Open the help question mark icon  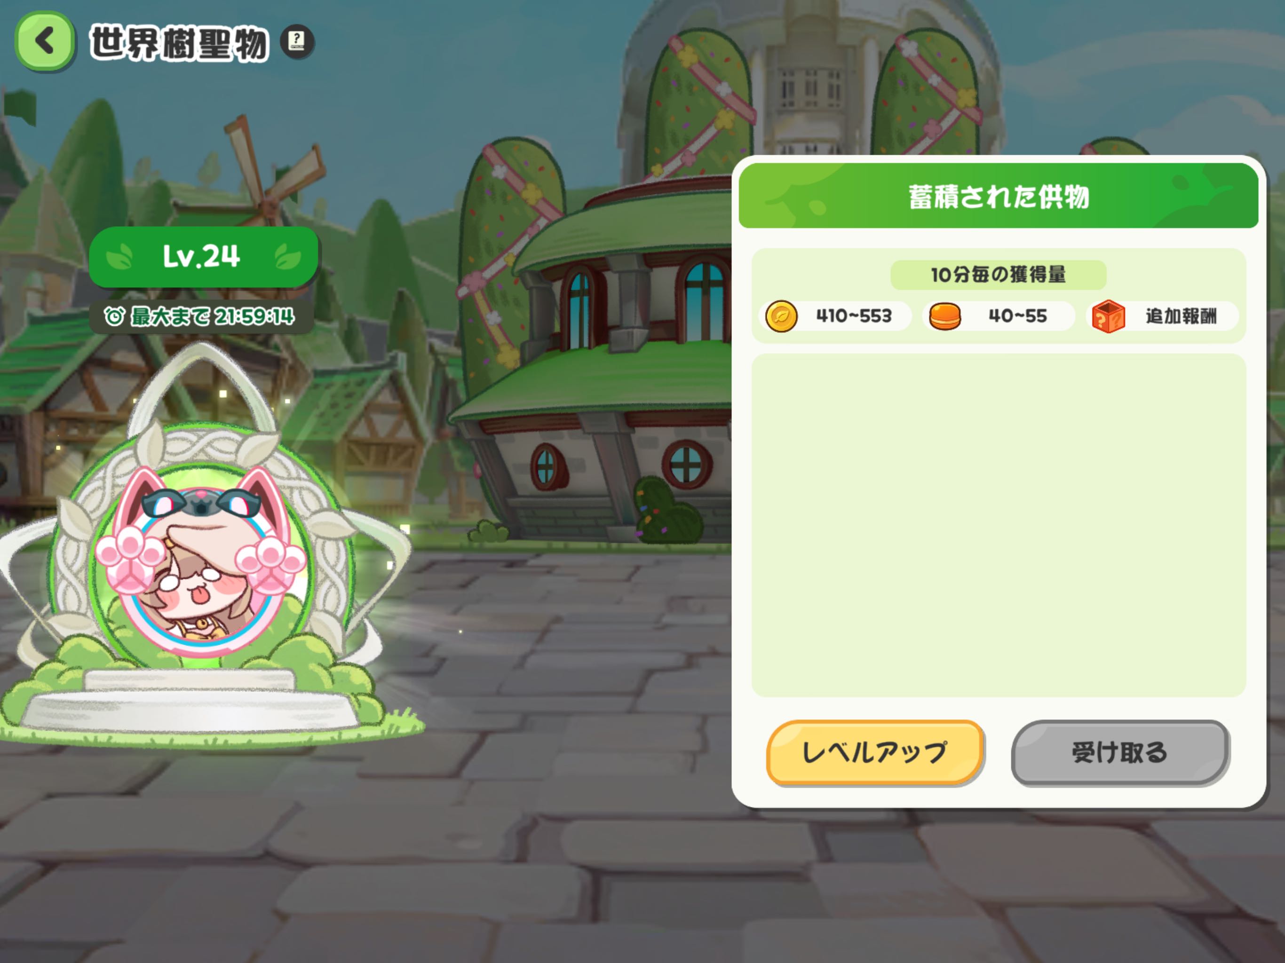point(297,41)
